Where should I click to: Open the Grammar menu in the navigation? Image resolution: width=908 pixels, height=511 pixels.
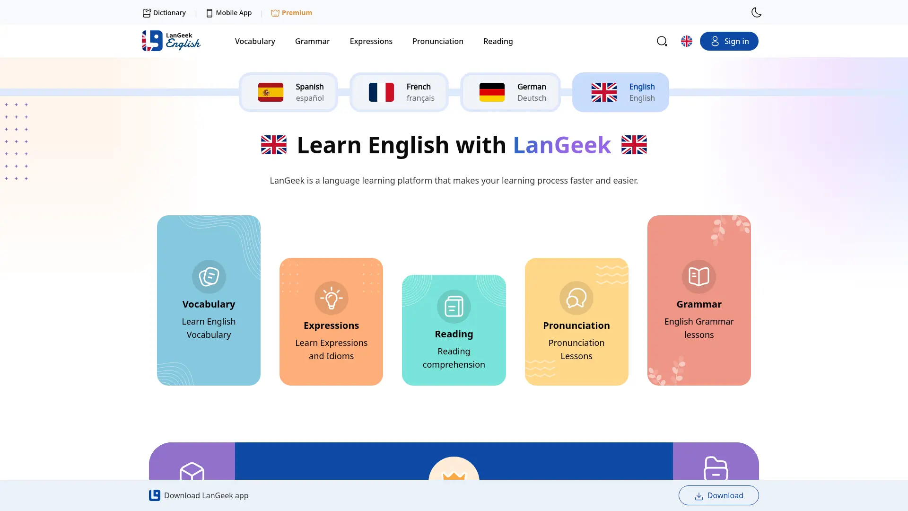pyautogui.click(x=312, y=41)
